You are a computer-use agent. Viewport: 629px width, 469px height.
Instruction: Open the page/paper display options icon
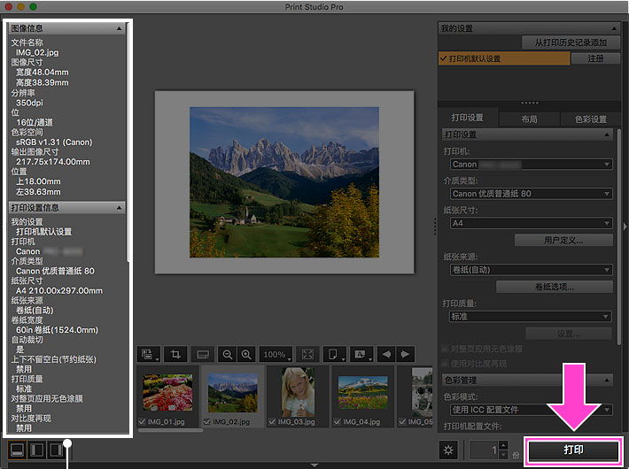tap(334, 354)
